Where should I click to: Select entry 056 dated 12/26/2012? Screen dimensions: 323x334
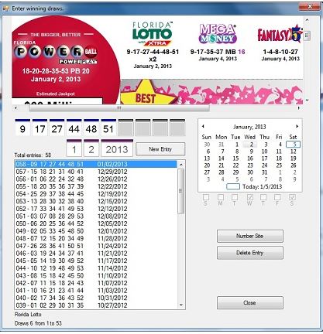(96, 179)
